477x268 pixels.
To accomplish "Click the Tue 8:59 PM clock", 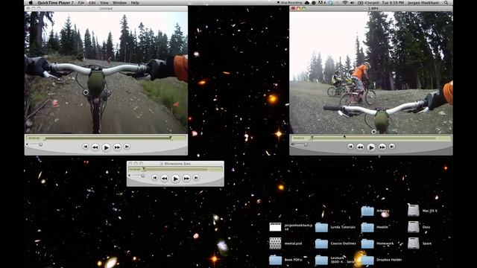I will coord(393,3).
